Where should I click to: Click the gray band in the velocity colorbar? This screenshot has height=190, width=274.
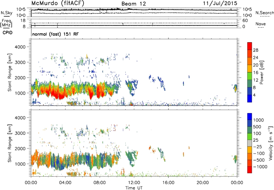tap(250, 143)
